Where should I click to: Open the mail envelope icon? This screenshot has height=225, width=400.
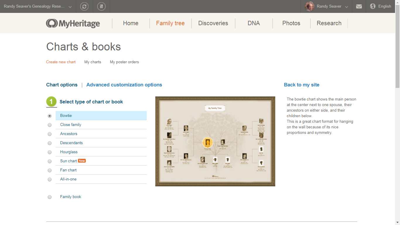click(x=359, y=6)
